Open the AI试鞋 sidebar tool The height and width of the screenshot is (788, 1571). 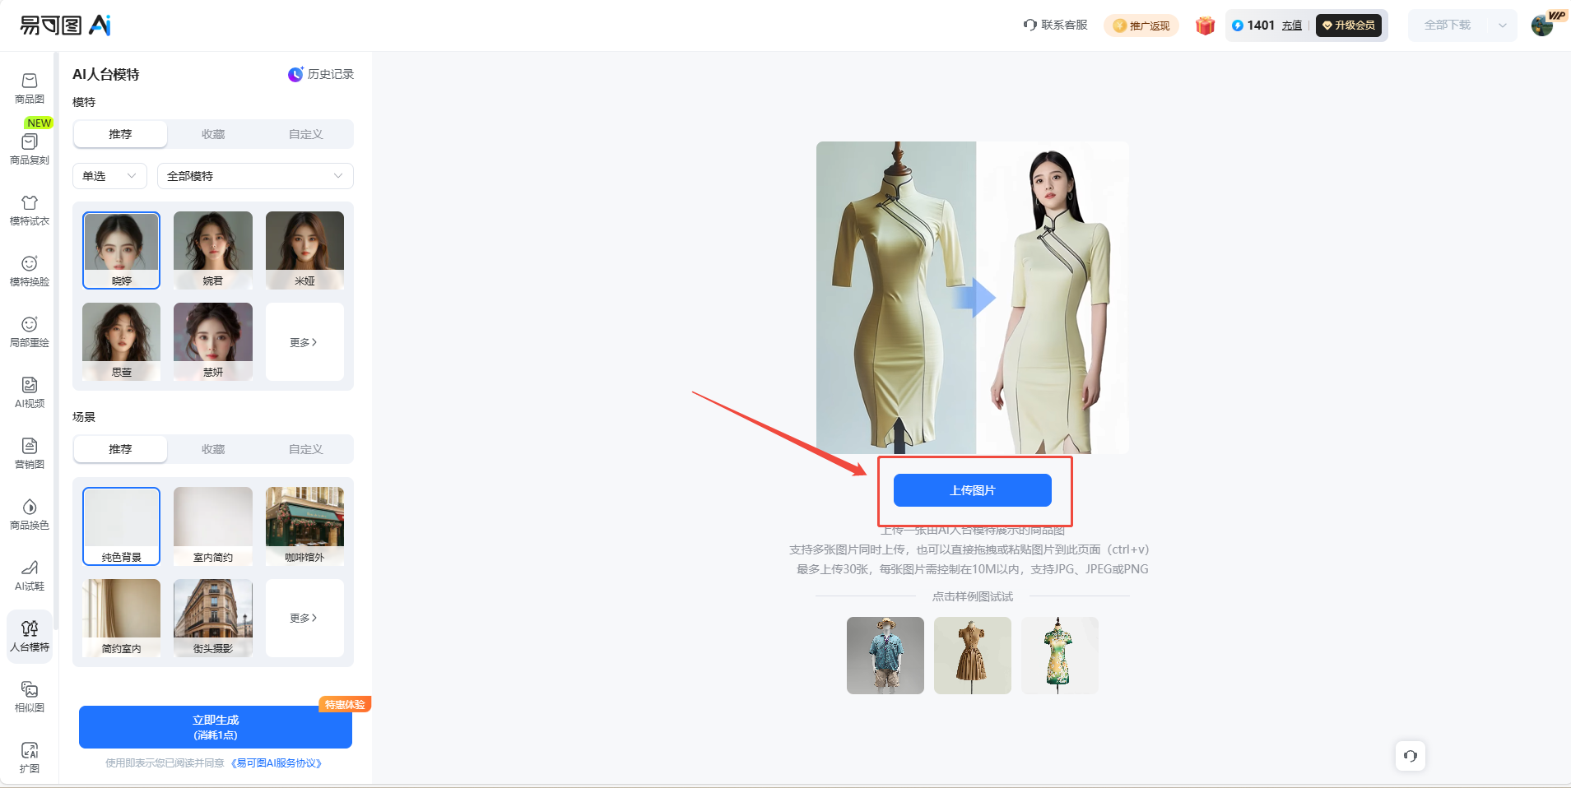tap(30, 576)
